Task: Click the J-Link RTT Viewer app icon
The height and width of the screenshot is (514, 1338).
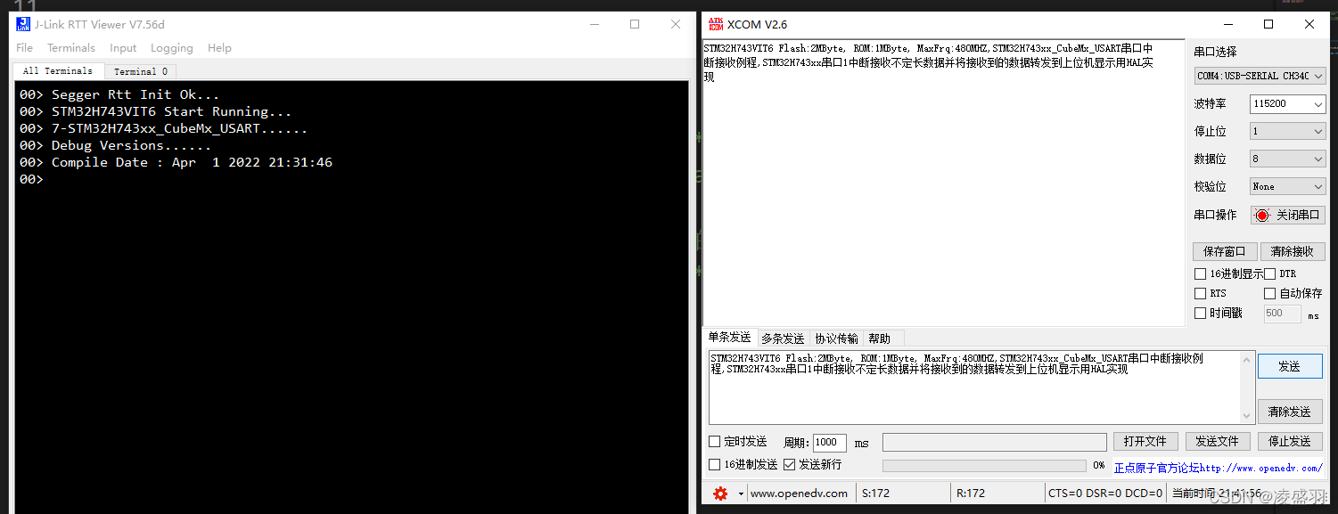Action: pos(23,24)
